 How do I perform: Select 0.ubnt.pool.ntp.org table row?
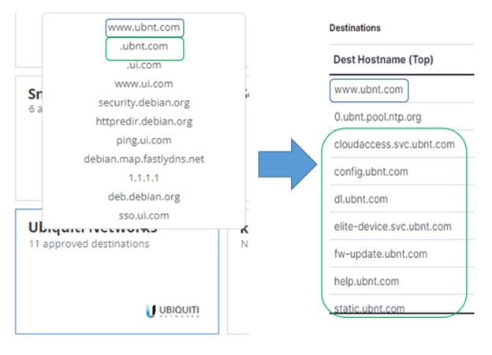pyautogui.click(x=401, y=117)
